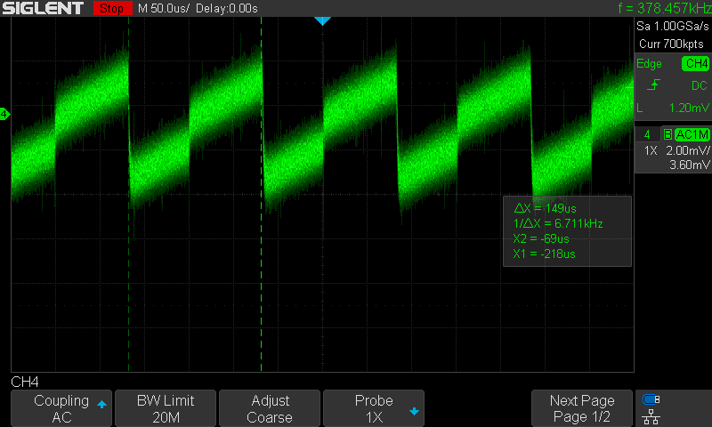Screen dimensions: 712x427
Task: Click the USB device status icon
Action: pos(651,399)
